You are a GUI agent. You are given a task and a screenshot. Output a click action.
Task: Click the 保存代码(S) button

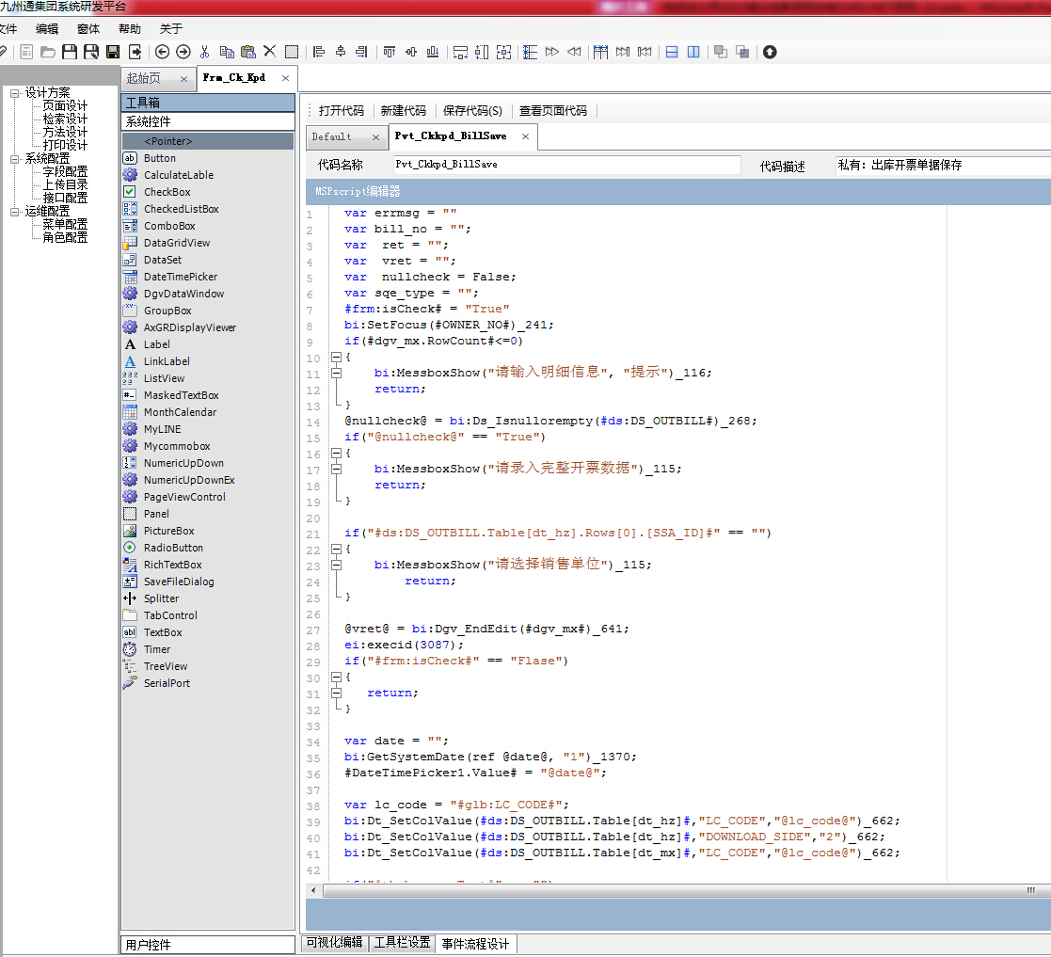(x=472, y=111)
